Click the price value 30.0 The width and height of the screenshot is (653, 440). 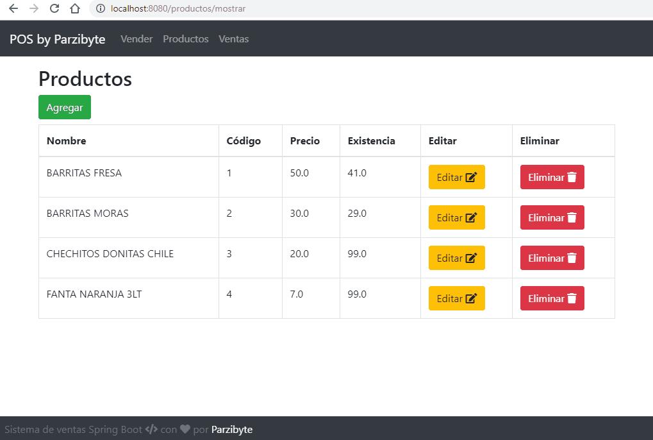pos(299,214)
